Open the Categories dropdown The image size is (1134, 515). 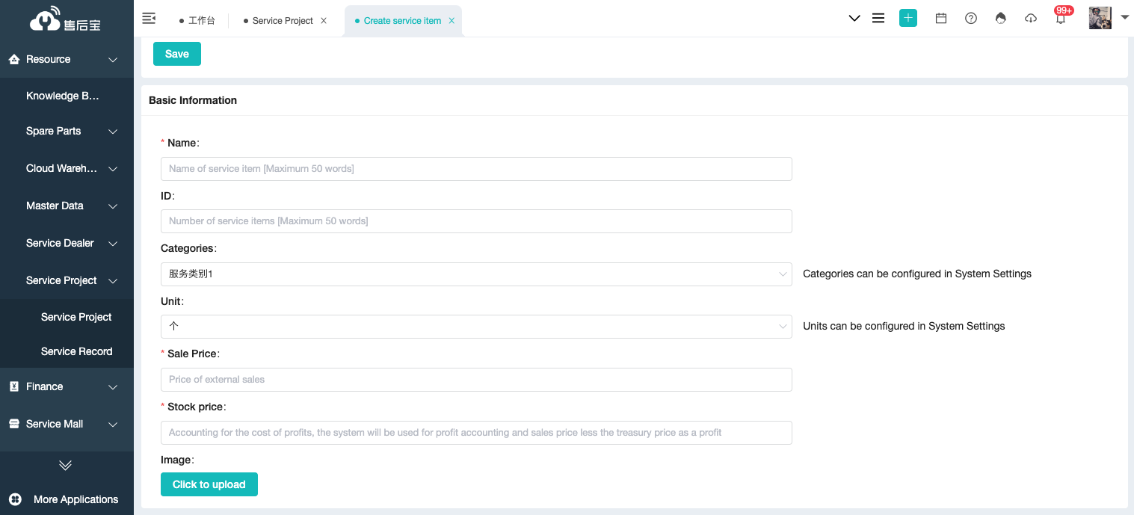pos(476,274)
